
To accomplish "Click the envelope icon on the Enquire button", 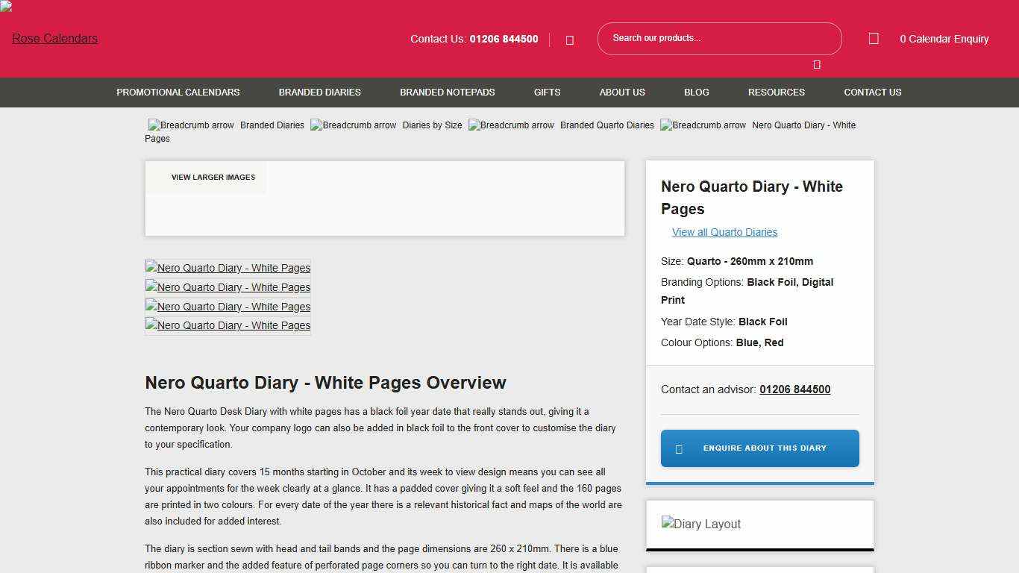I will 679,448.
